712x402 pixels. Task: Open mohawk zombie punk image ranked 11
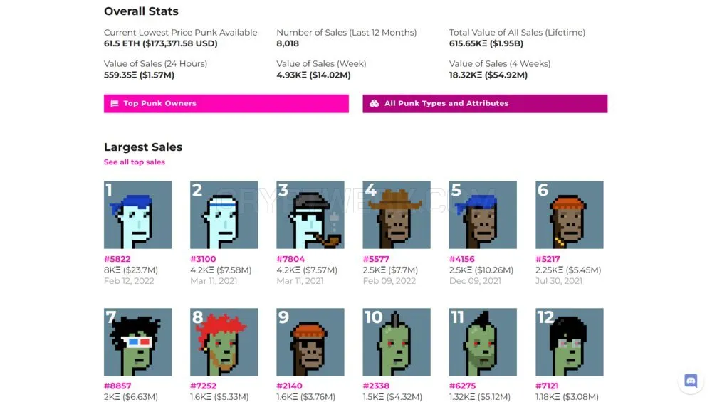click(483, 342)
